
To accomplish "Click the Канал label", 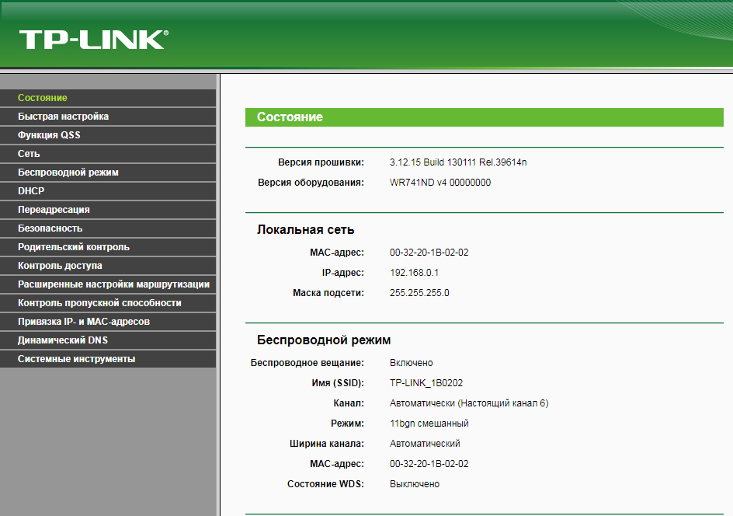I will [x=349, y=403].
